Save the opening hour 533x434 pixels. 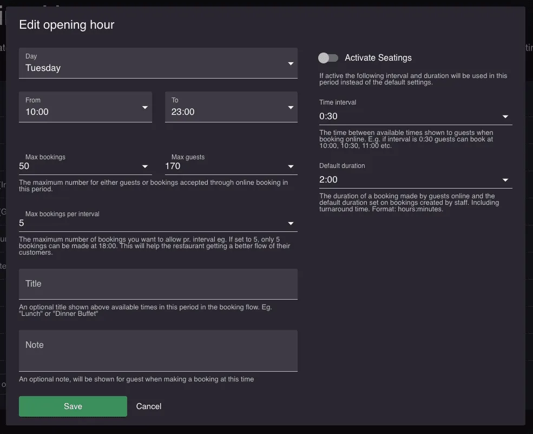(73, 406)
